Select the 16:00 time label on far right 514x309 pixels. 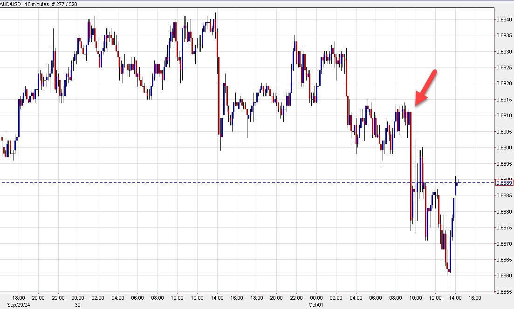(475, 298)
